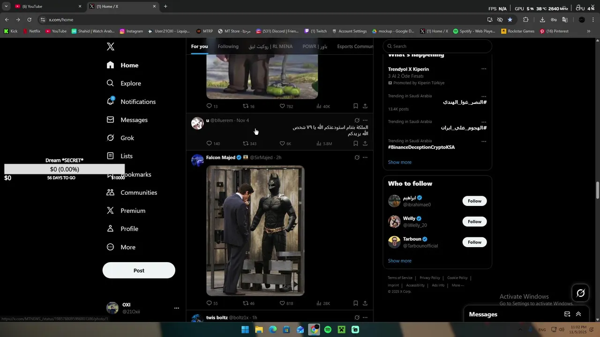Open Notifications with the bell icon
This screenshot has height=337, width=600.
(131, 102)
